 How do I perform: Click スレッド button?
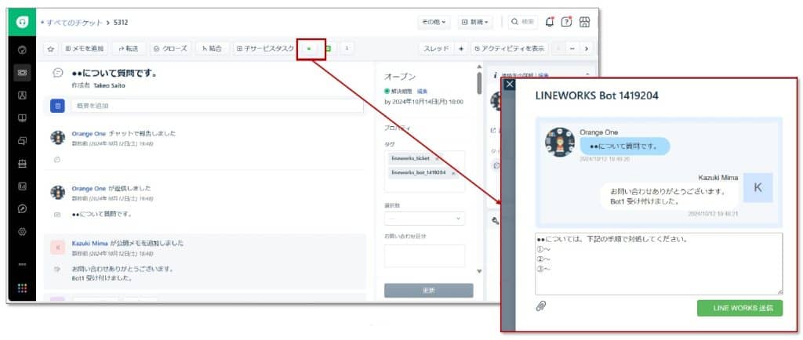(436, 49)
